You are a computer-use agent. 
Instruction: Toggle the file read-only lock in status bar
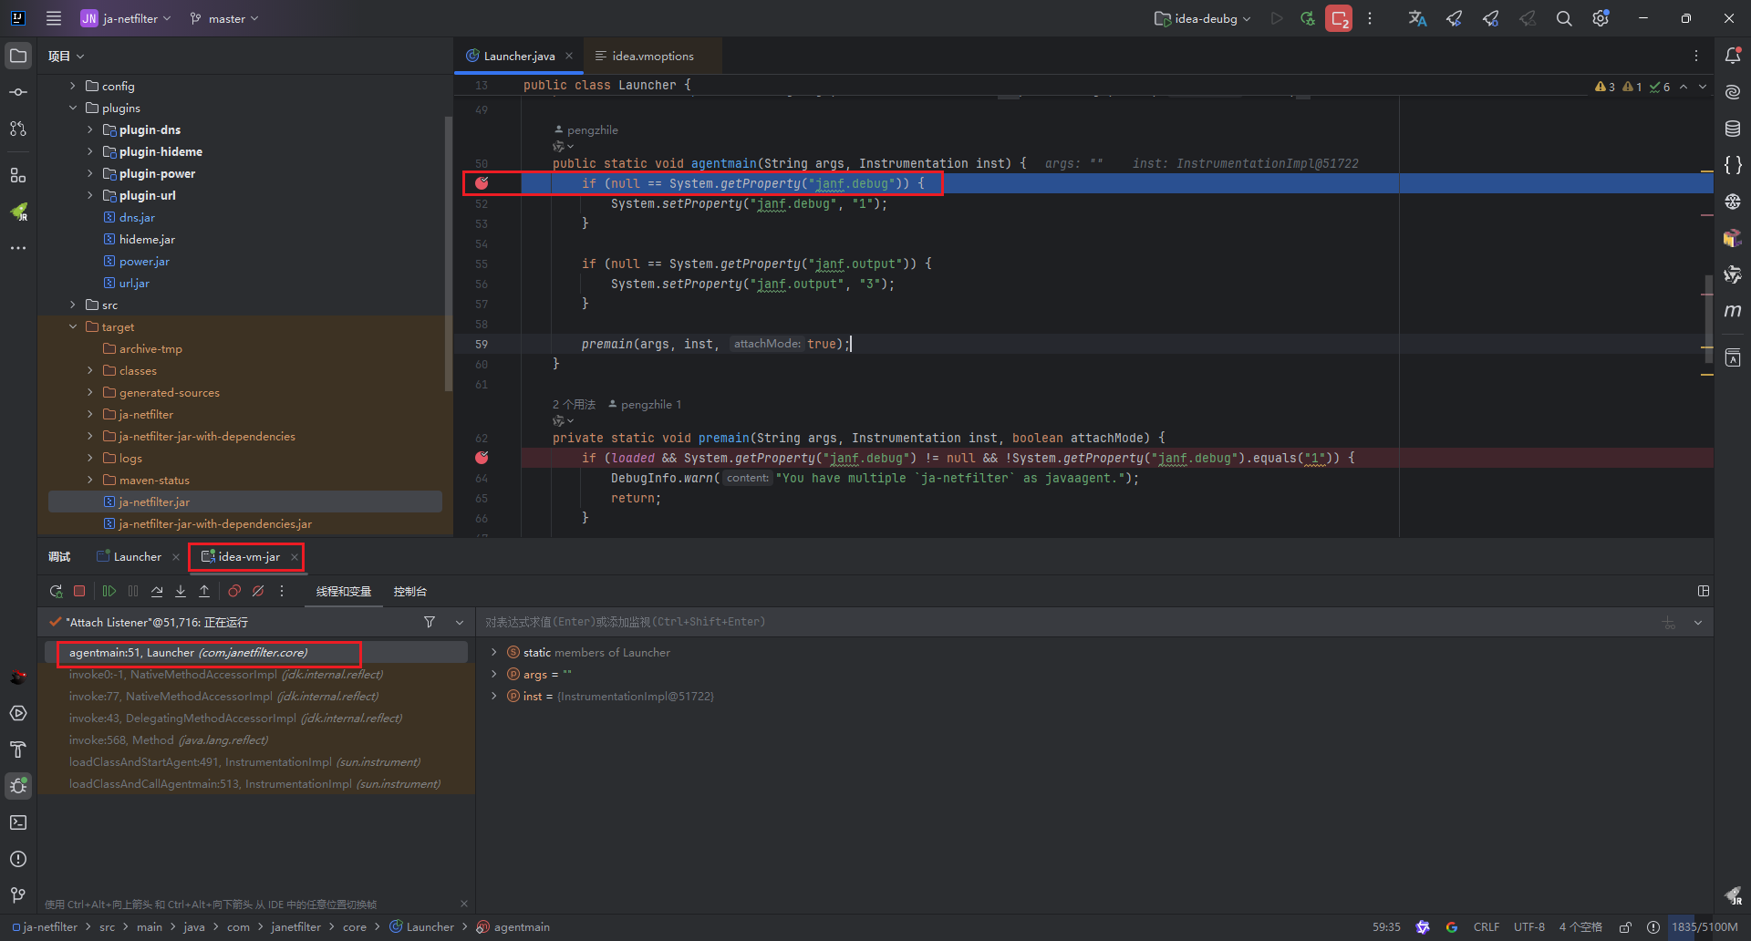[1627, 926]
